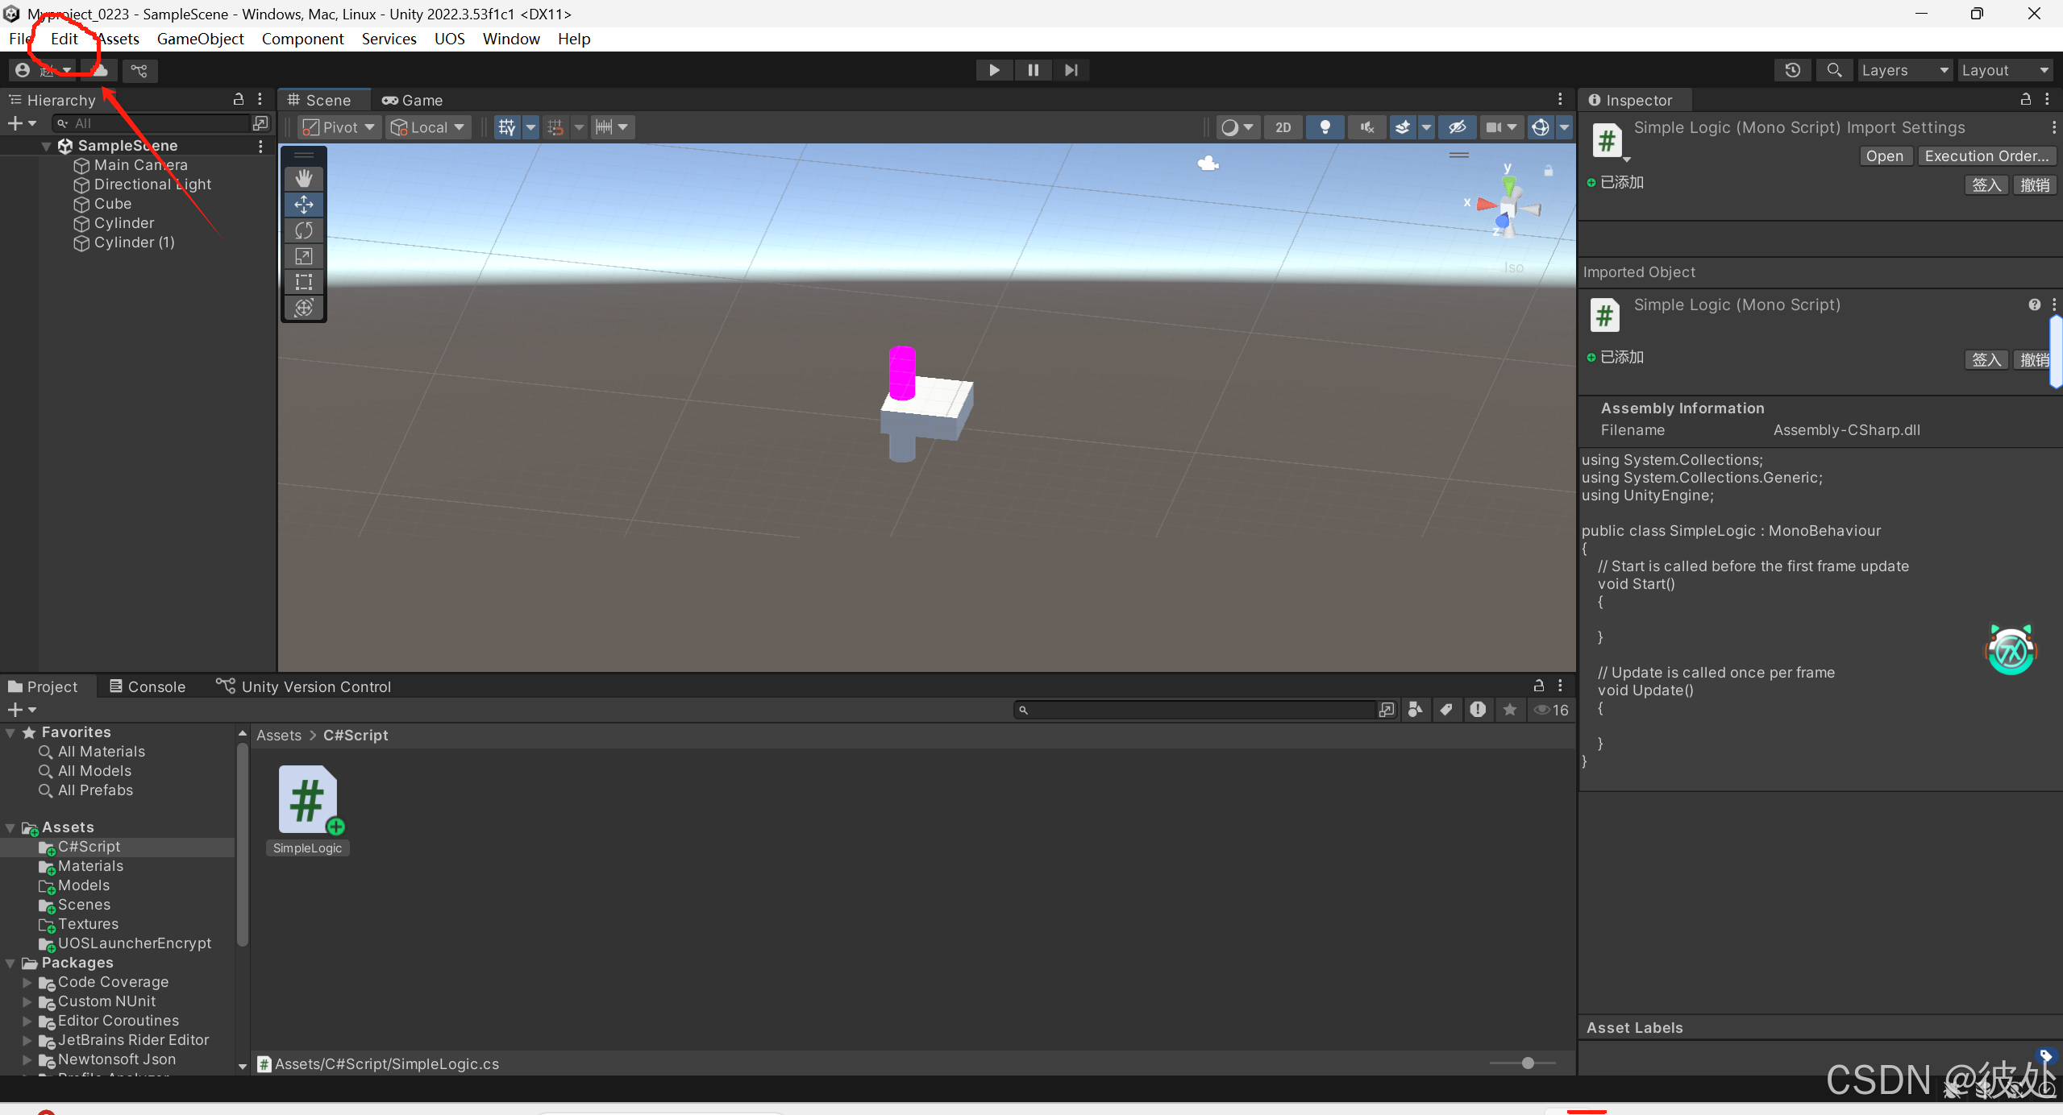
Task: Select the Scale tool in Scene
Action: click(304, 256)
